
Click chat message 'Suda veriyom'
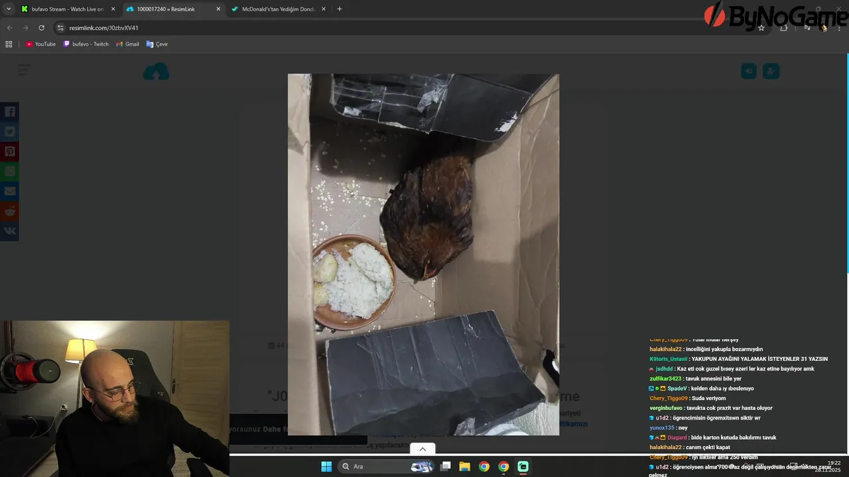(x=708, y=398)
